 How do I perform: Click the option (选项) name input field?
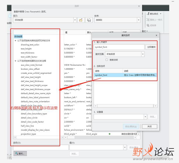(41, 147)
